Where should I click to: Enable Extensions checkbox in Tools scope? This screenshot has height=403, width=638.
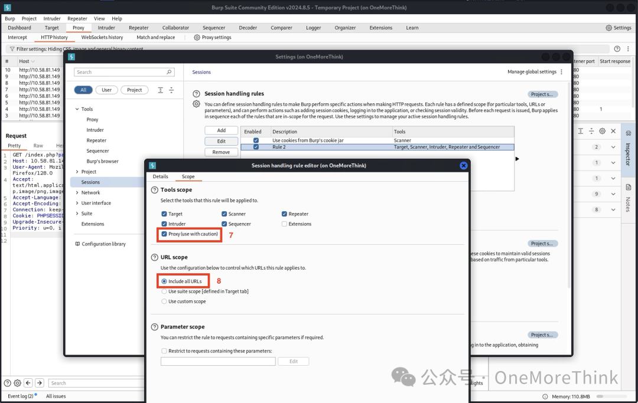284,224
